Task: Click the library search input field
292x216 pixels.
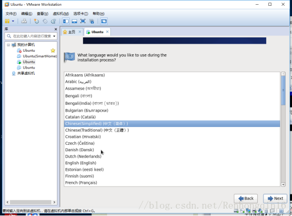Action: tap(32, 36)
